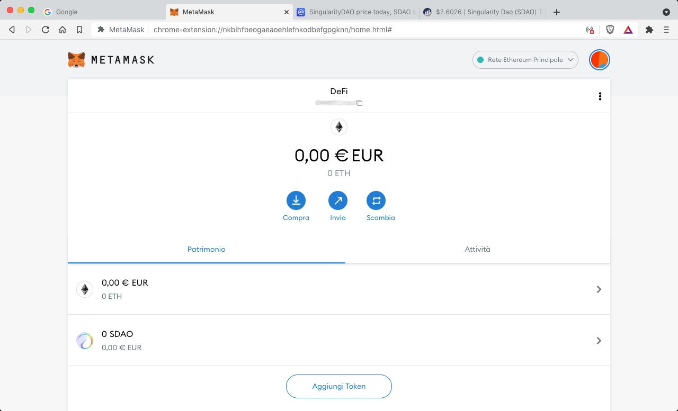Click the DeFi account name
678x411 pixels.
pos(339,92)
